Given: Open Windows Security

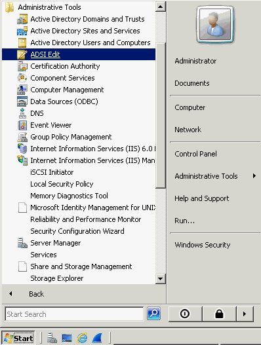Looking at the screenshot, I should pos(203,245).
